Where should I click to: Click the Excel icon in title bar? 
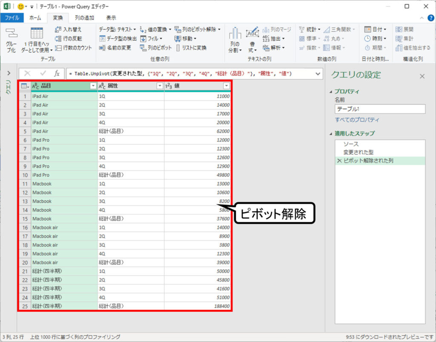coord(7,6)
